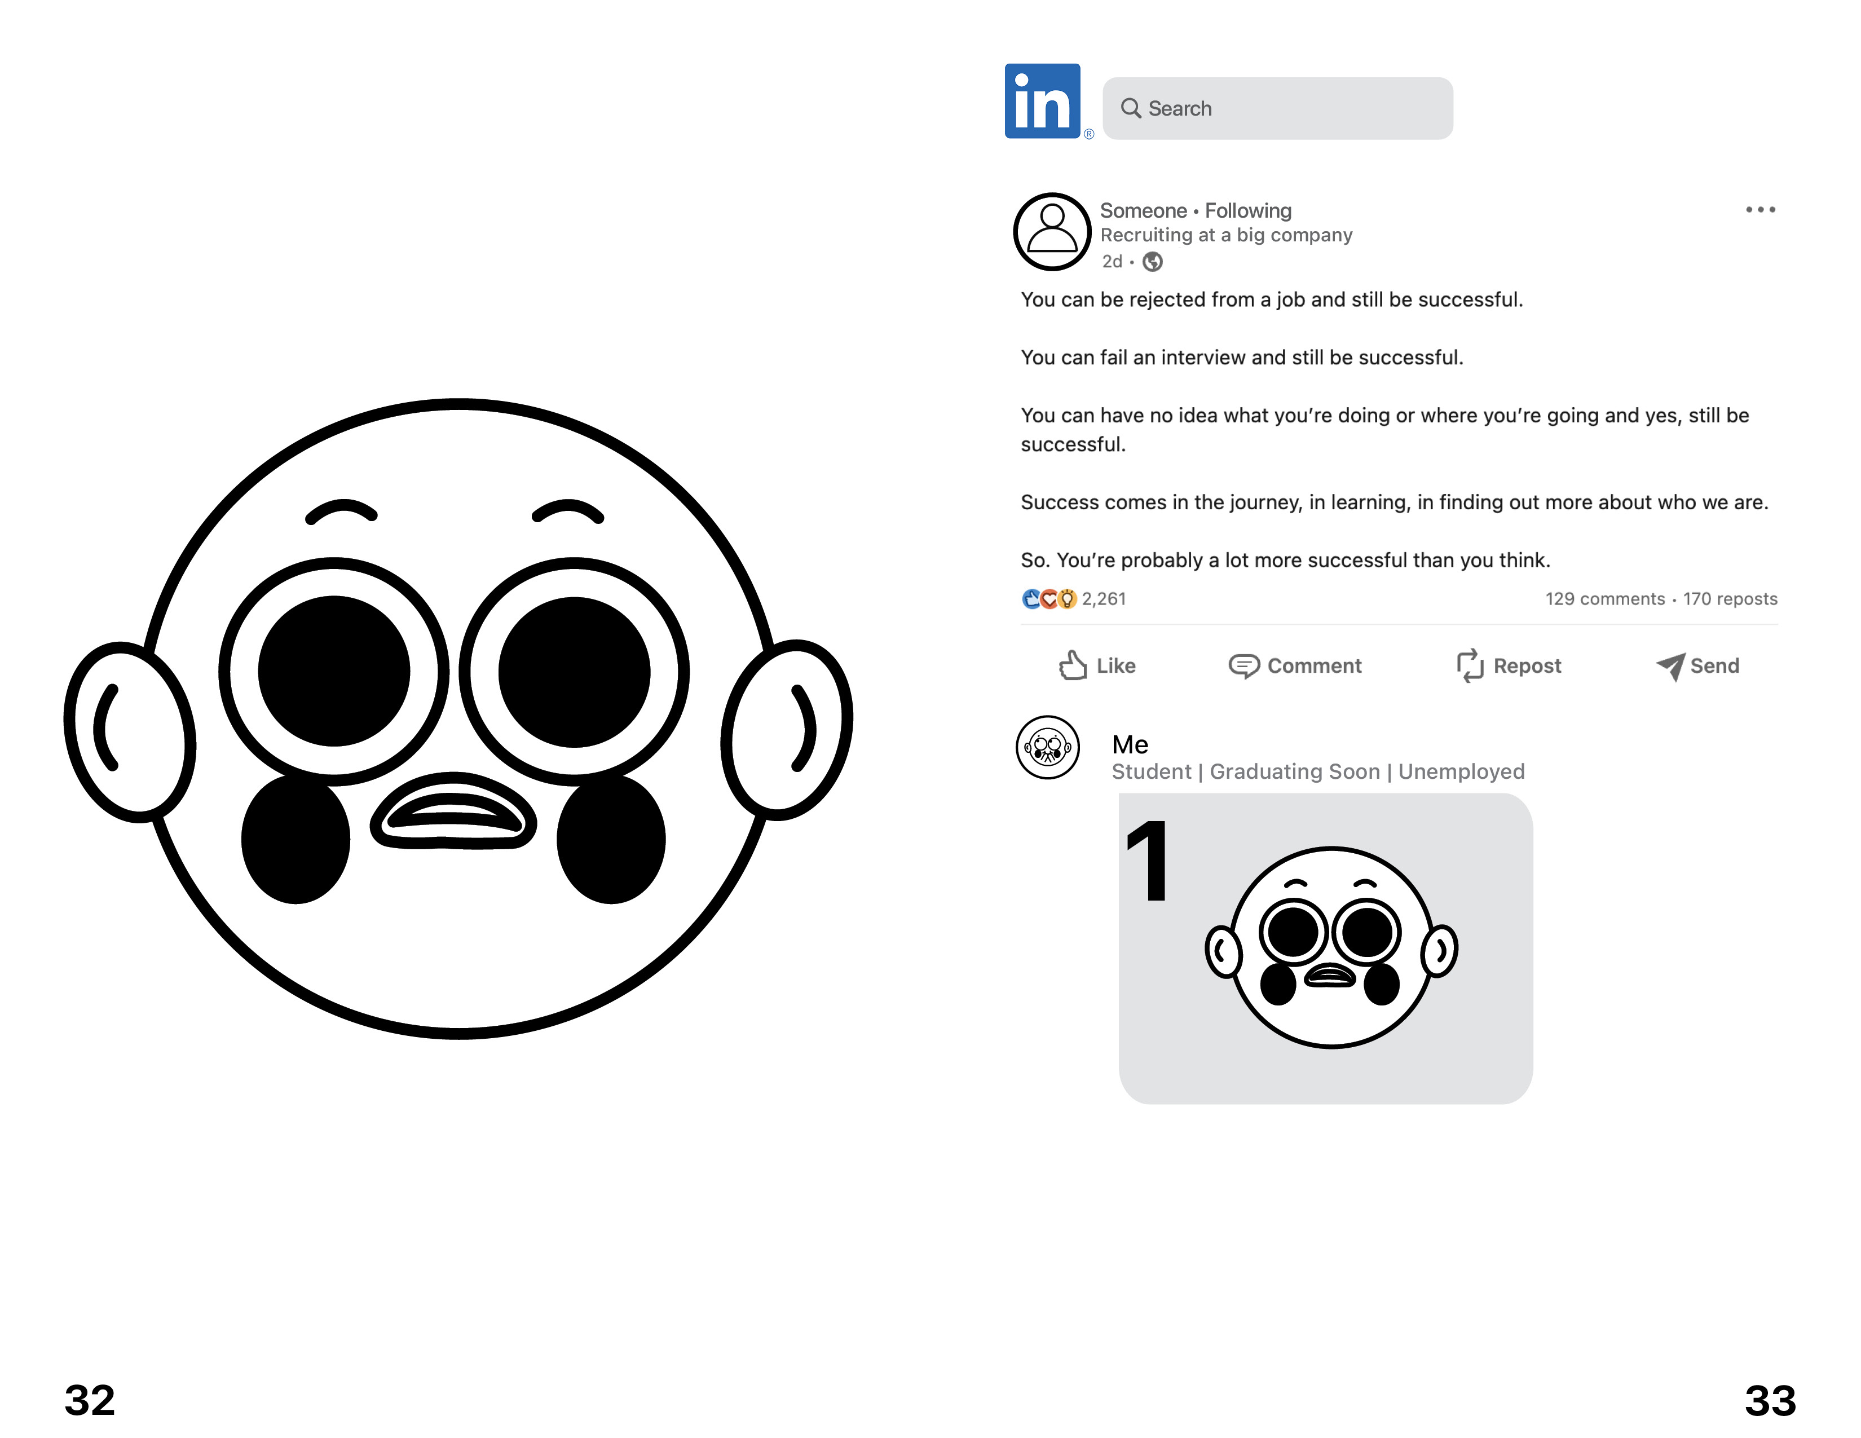This screenshot has width=1861, height=1438.
Task: Click the Repost arrows icon
Action: point(1470,666)
